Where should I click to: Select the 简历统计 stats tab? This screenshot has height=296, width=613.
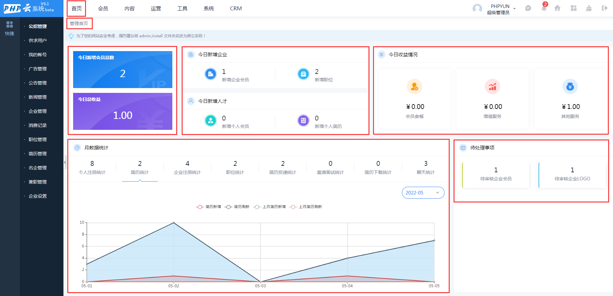click(140, 168)
